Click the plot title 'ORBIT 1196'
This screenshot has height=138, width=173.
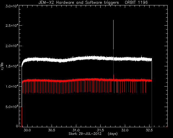coord(136,2)
